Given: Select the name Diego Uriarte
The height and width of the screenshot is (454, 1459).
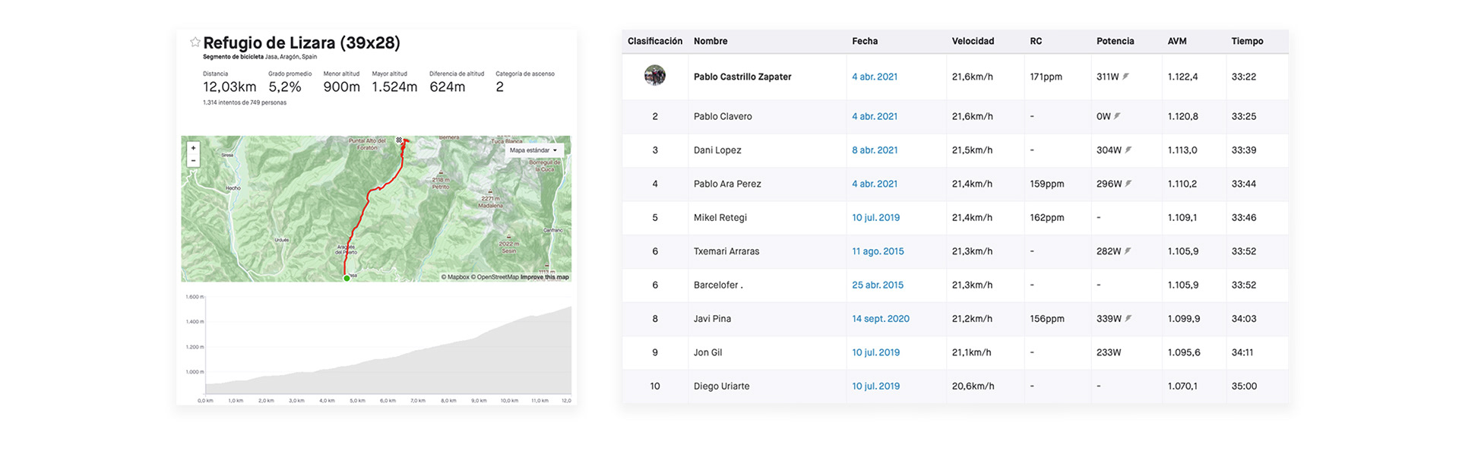Looking at the screenshot, I should (x=721, y=386).
